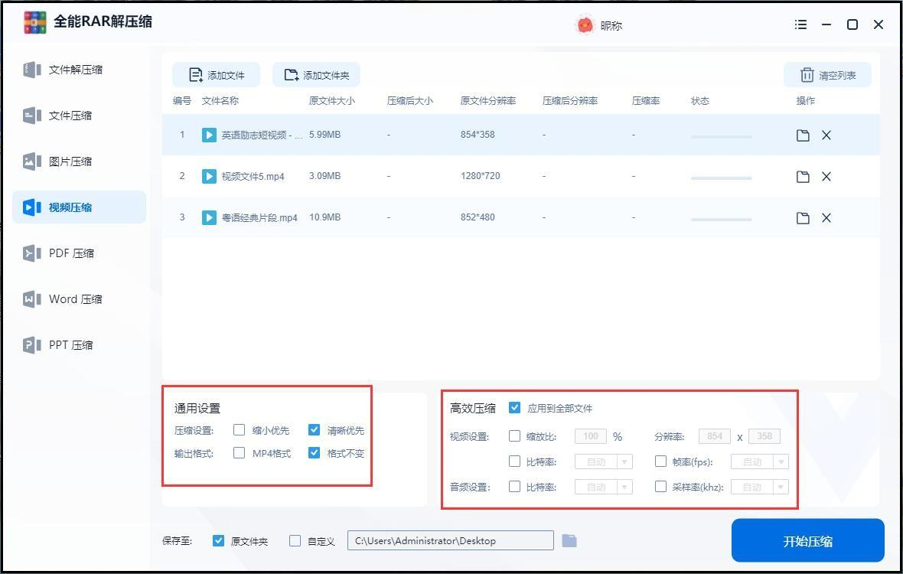Screen dimensions: 903x574
Task: Enable the MP4格式 output checkbox
Action: pos(239,452)
